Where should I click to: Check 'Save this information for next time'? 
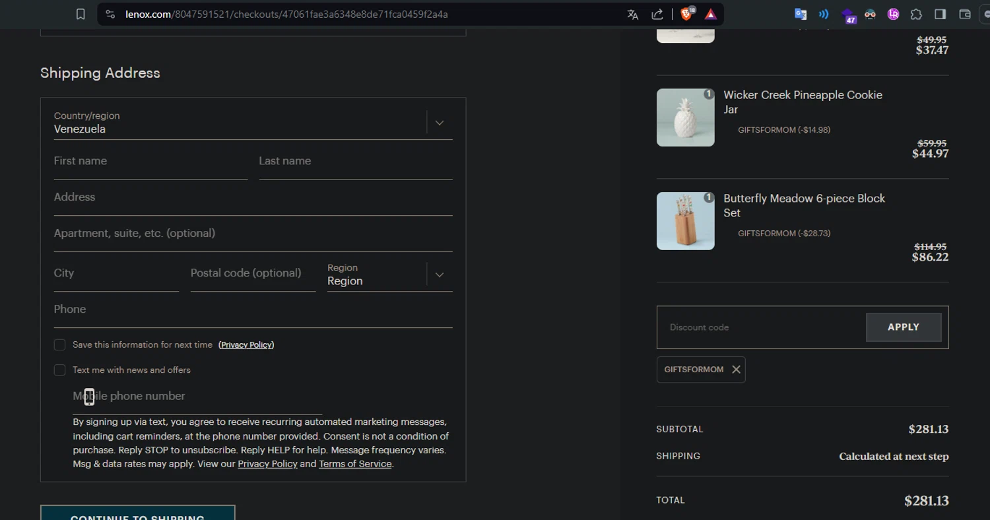click(x=59, y=345)
